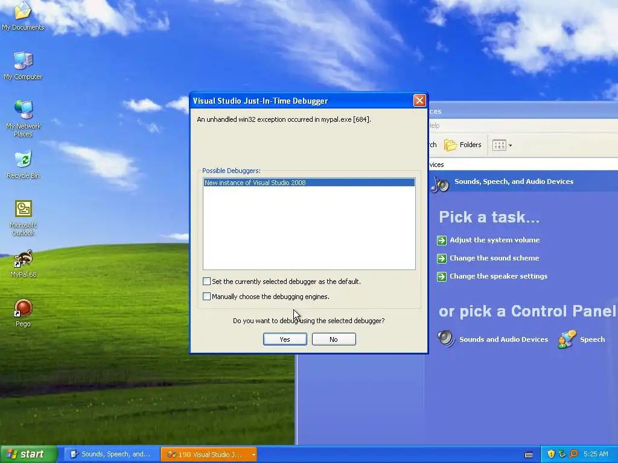Check Manually choose the debugging engines
The image size is (618, 463).
click(x=206, y=296)
